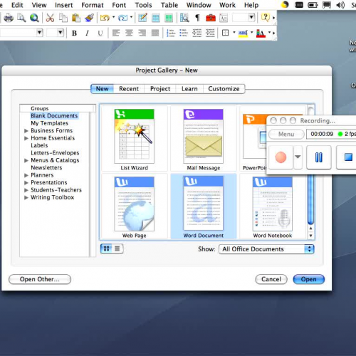Click the Numbered list icon
Image resolution: width=356 pixels, height=356 pixels.
click(171, 33)
